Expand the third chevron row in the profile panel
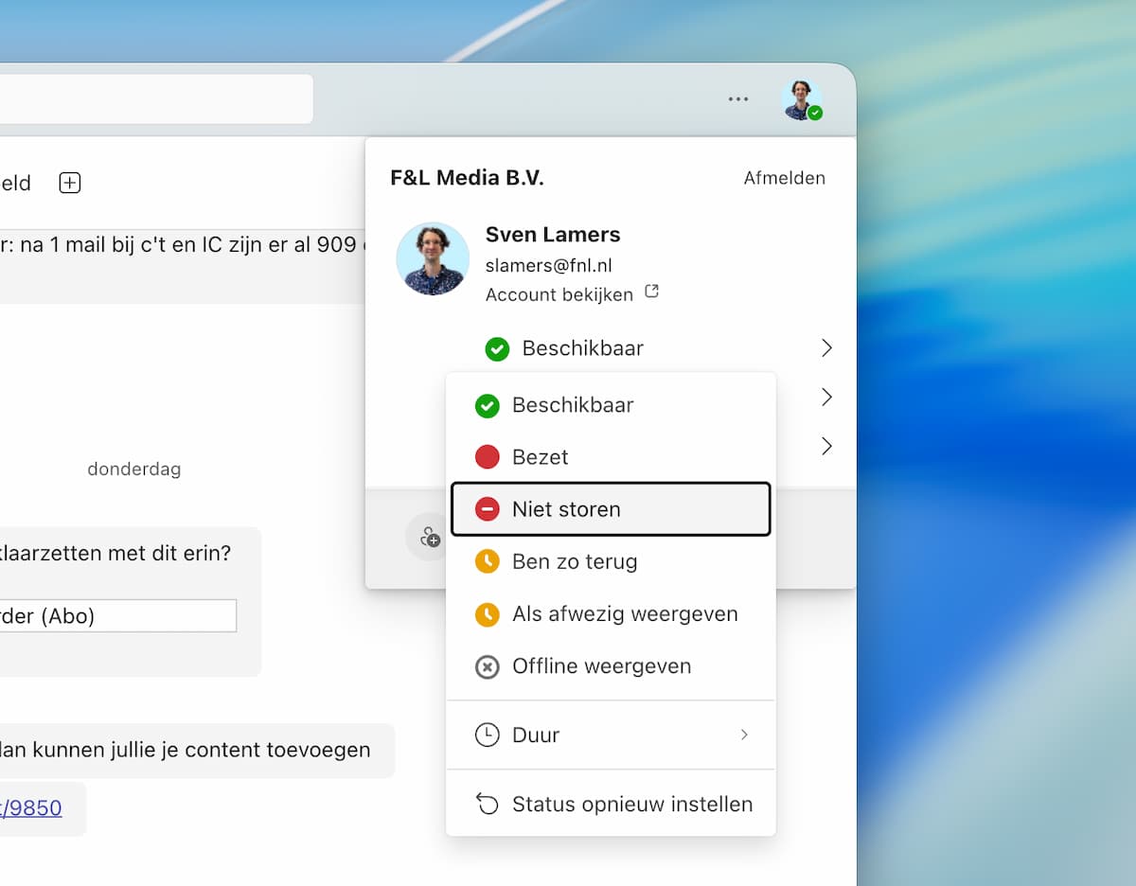 [x=826, y=446]
